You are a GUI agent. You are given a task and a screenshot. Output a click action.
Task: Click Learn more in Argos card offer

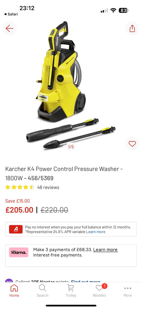pyautogui.click(x=96, y=232)
